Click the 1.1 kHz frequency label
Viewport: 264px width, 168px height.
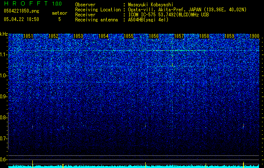tap(3, 55)
